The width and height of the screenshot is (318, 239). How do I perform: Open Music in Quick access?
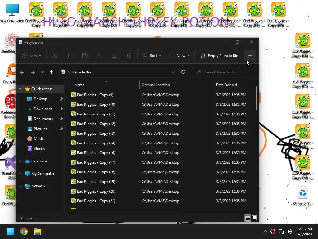coord(39,139)
